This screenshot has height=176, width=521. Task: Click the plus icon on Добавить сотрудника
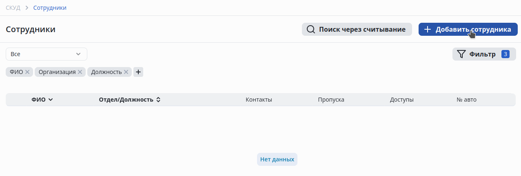click(x=427, y=29)
